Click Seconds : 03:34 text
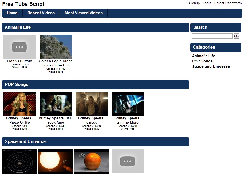The image size is (244, 181). coord(92,126)
